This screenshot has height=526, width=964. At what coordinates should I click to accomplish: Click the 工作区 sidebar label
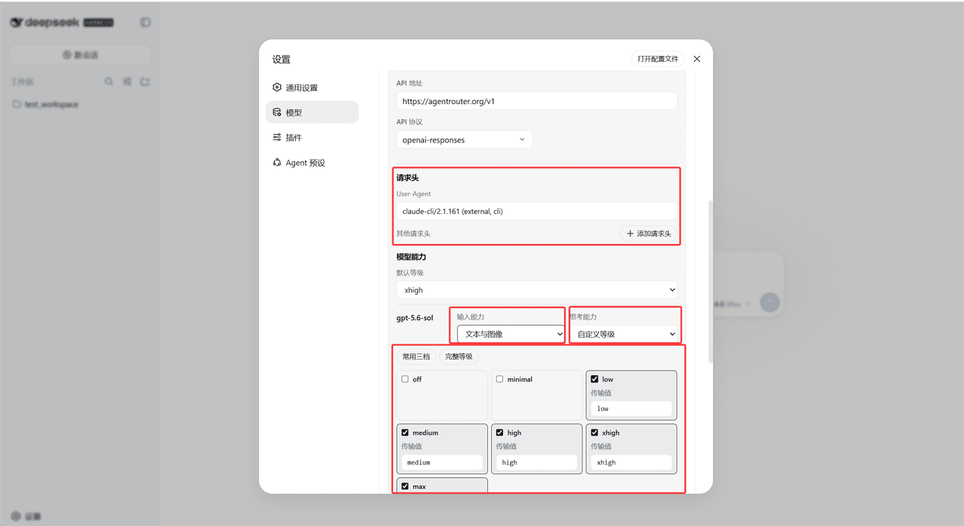(x=23, y=81)
